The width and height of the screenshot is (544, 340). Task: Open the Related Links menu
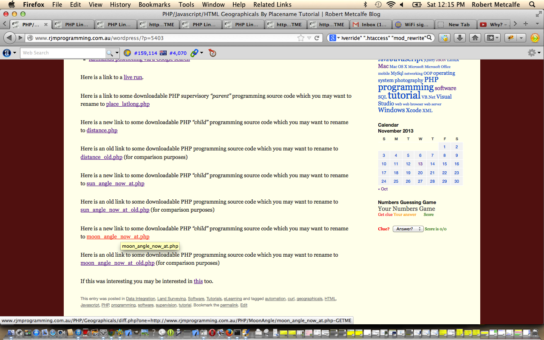[x=272, y=5]
